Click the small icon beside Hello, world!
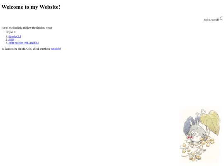 (x=221, y=18)
